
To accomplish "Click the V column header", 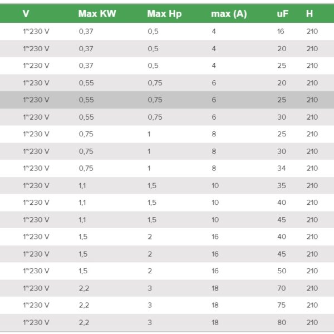I will (26, 13).
